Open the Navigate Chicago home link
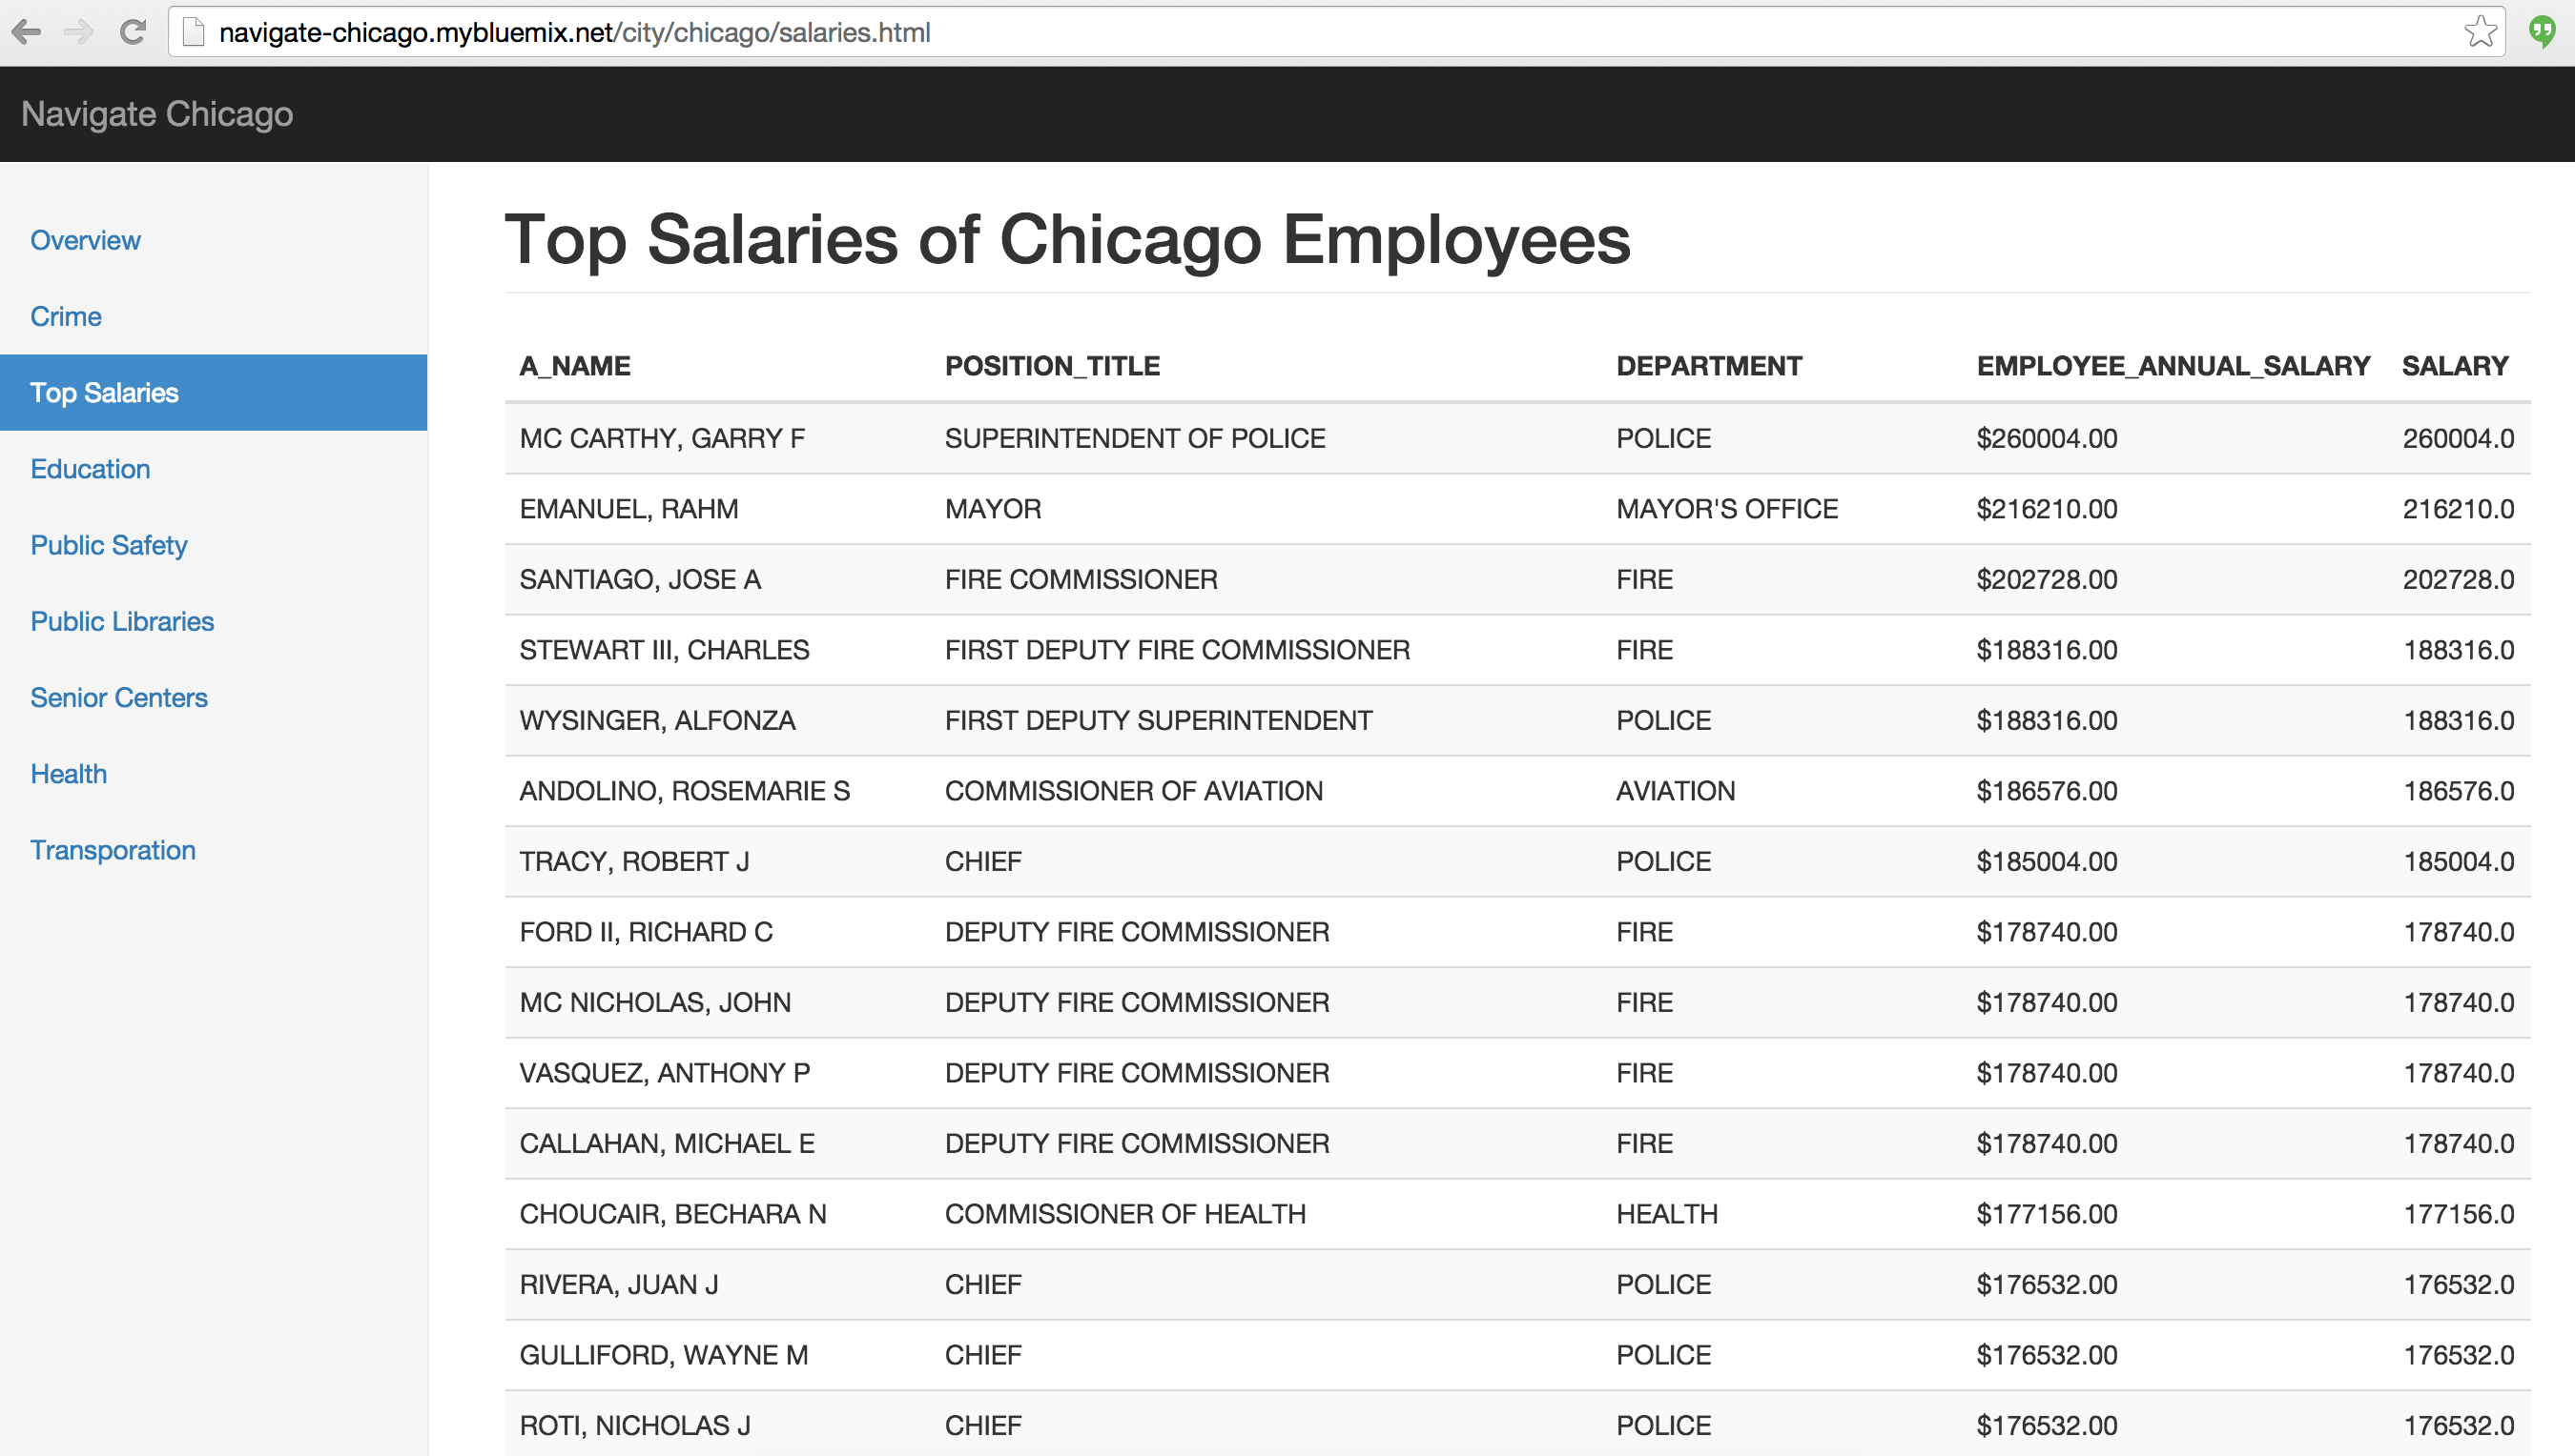The height and width of the screenshot is (1456, 2575). pyautogui.click(x=157, y=114)
